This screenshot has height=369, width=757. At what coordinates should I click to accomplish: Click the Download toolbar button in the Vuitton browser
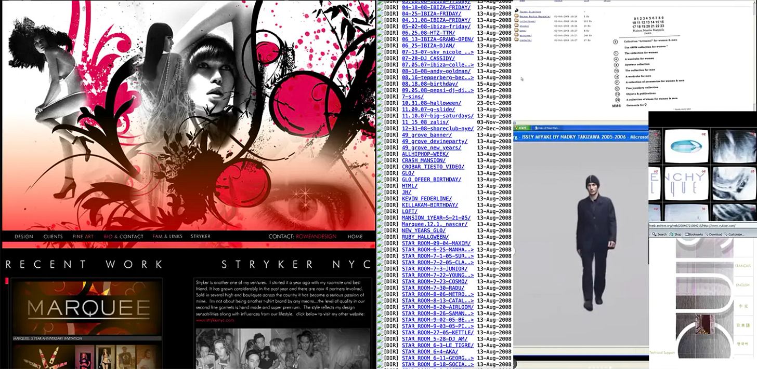tap(714, 235)
